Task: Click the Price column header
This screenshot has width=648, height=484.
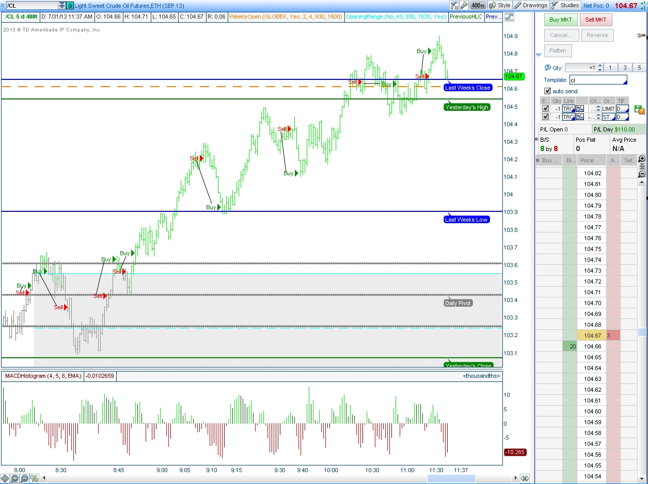Action: click(591, 160)
